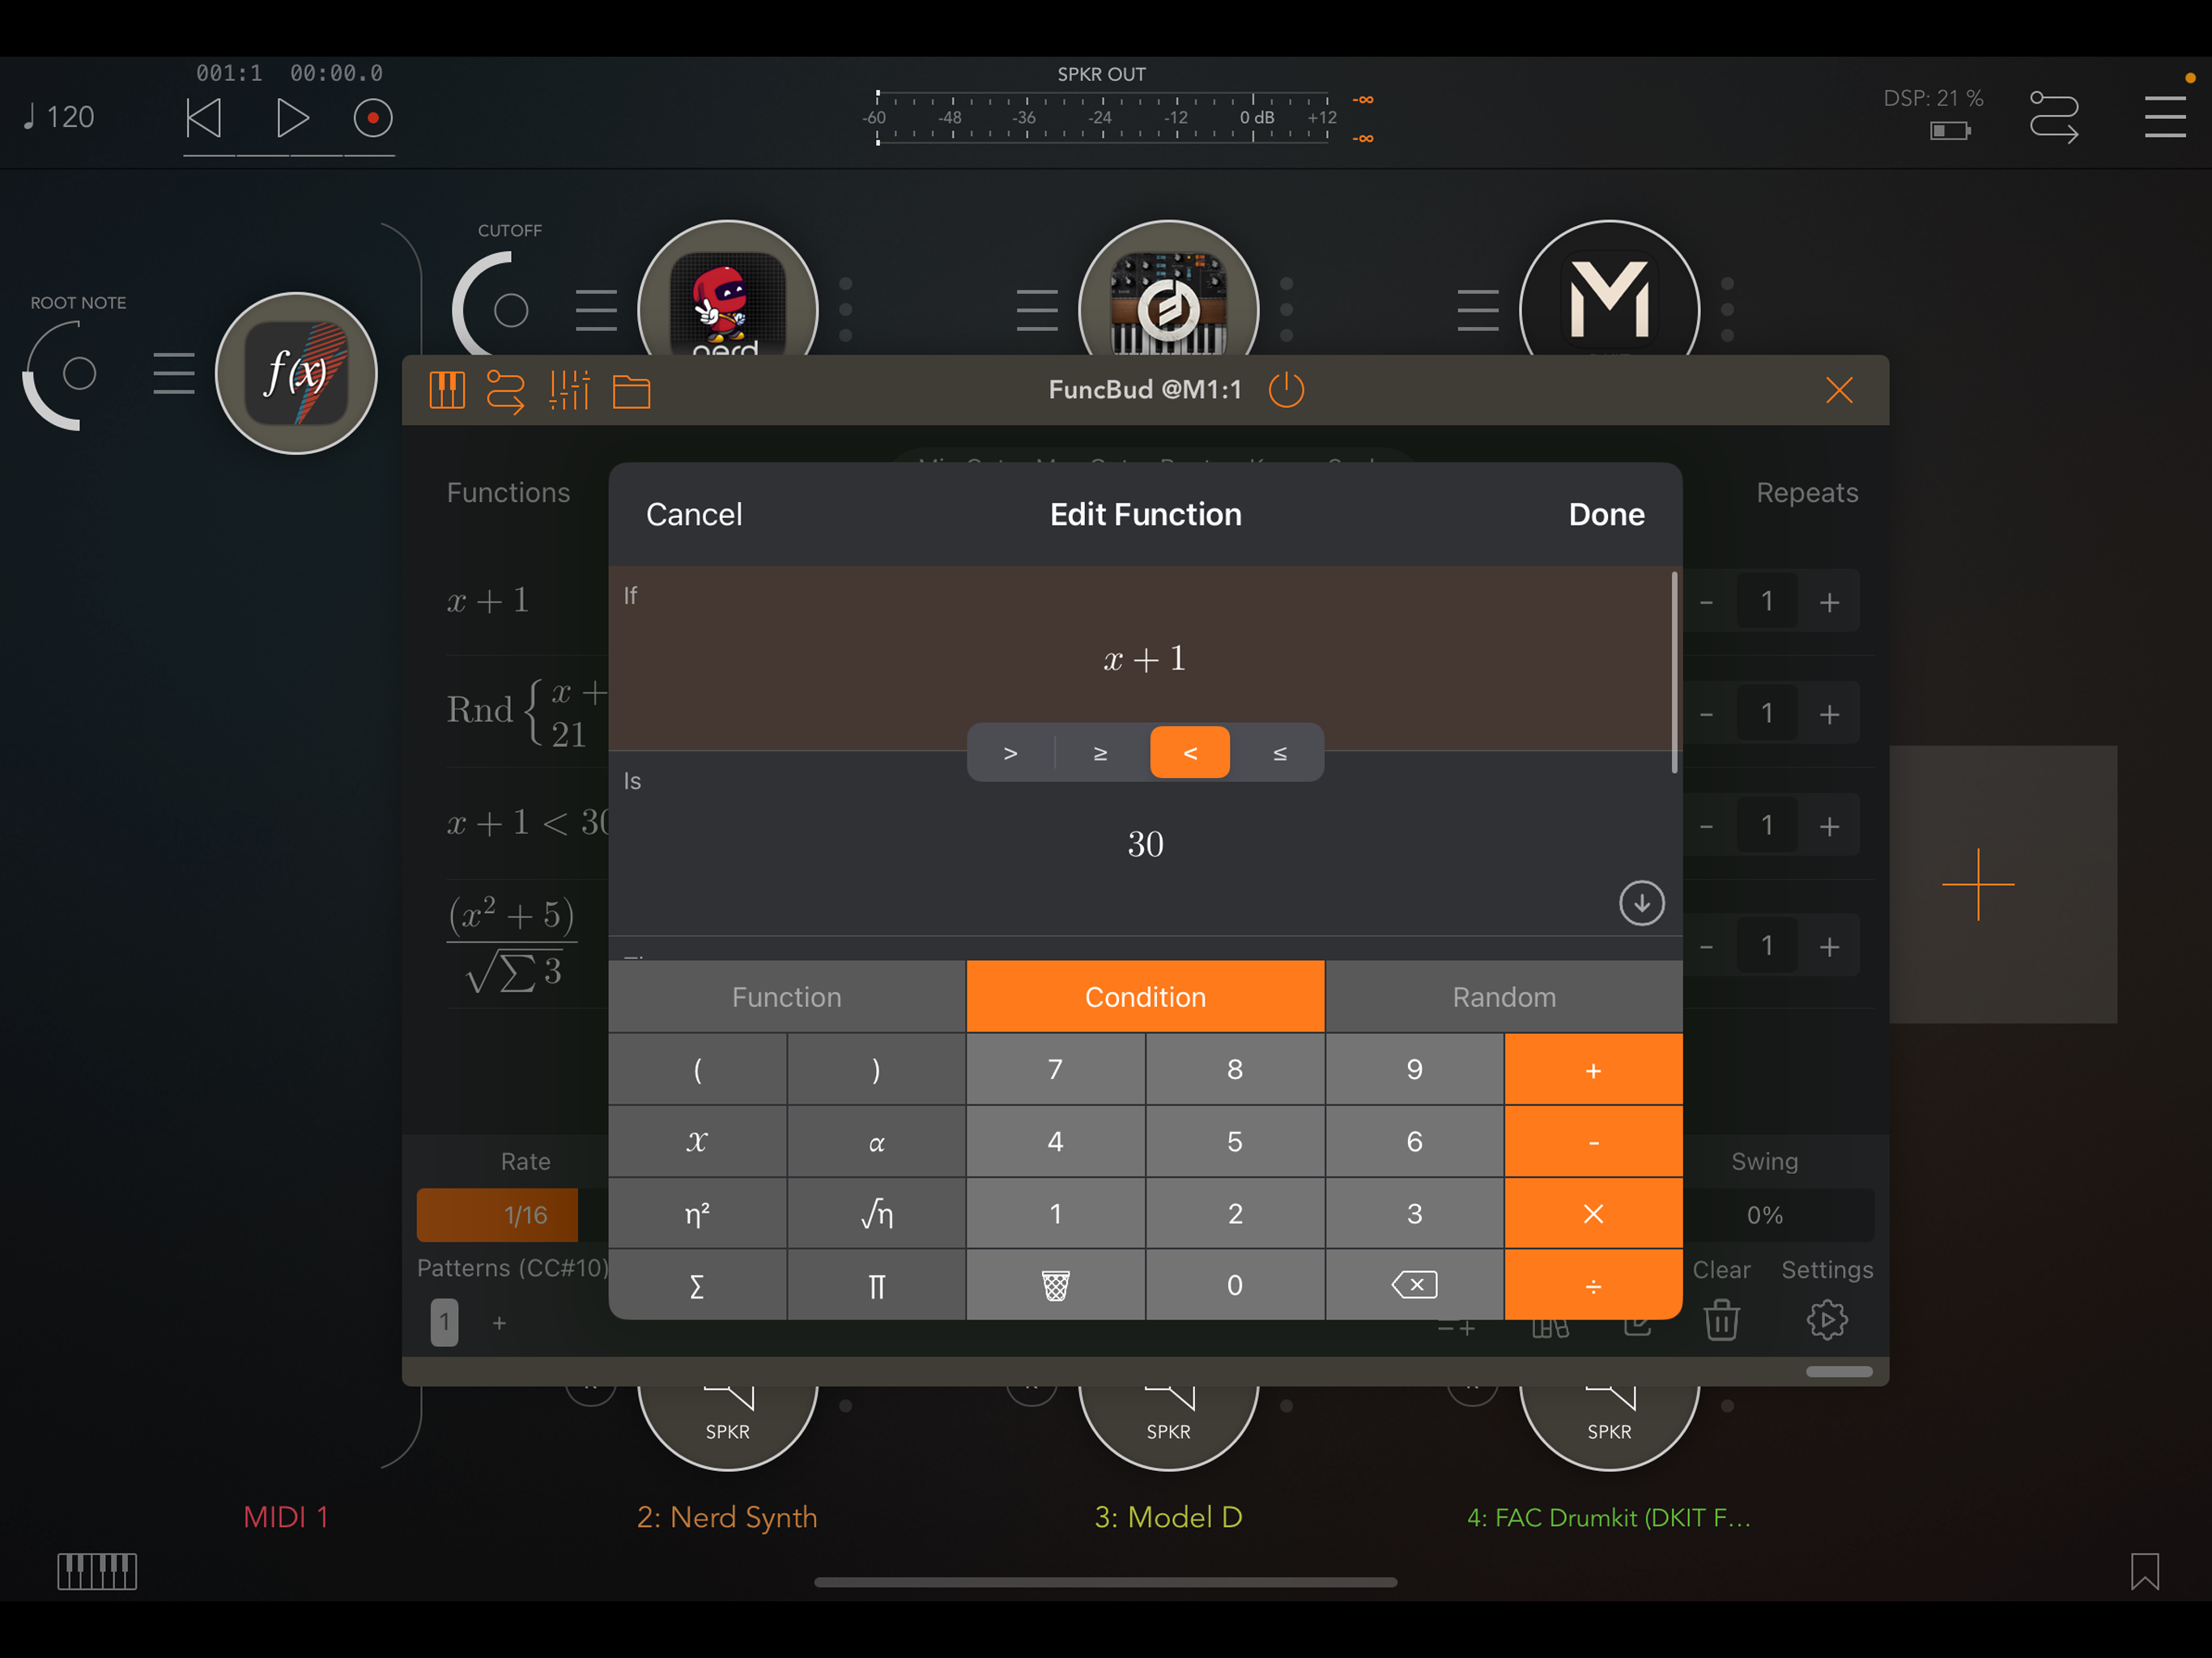2212x1658 pixels.
Task: Insert the x variable key
Action: pyautogui.click(x=697, y=1141)
